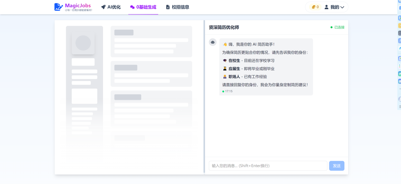The width and height of the screenshot is (401, 184).
Task: Open the AI优化 tab label
Action: pyautogui.click(x=114, y=7)
